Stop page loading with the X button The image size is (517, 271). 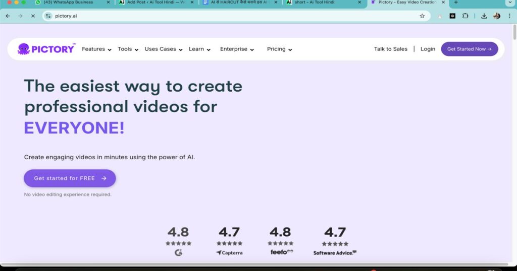pos(33,16)
